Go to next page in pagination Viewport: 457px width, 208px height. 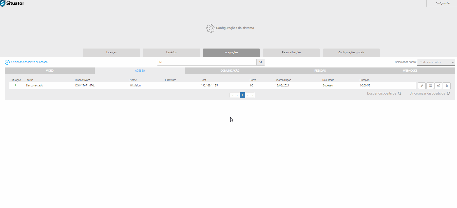tap(247, 95)
